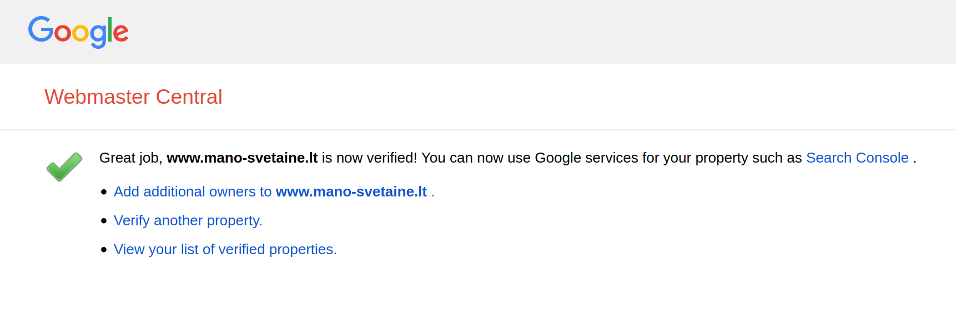Click the yellow "o" in the Google logo
The image size is (956, 313).
(81, 33)
